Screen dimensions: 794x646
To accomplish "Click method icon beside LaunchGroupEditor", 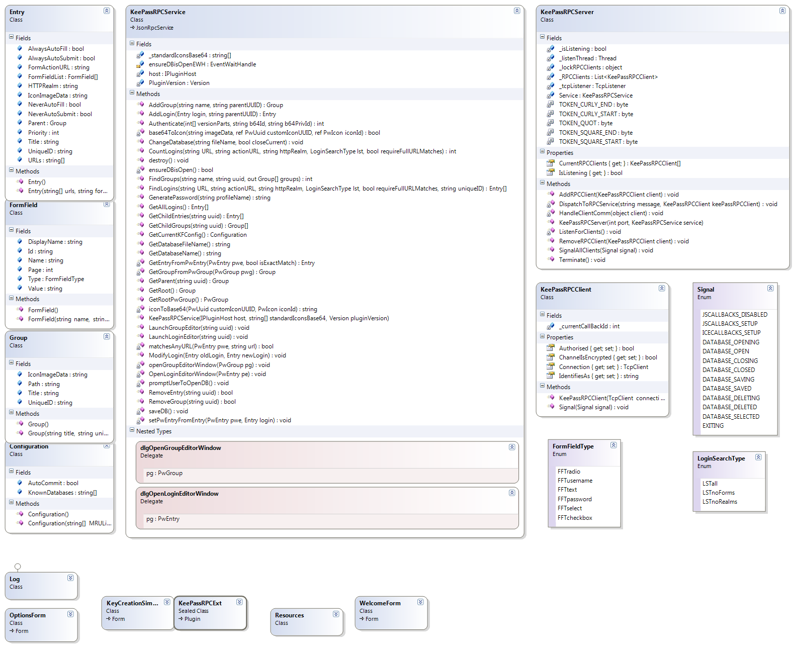I will [x=141, y=328].
